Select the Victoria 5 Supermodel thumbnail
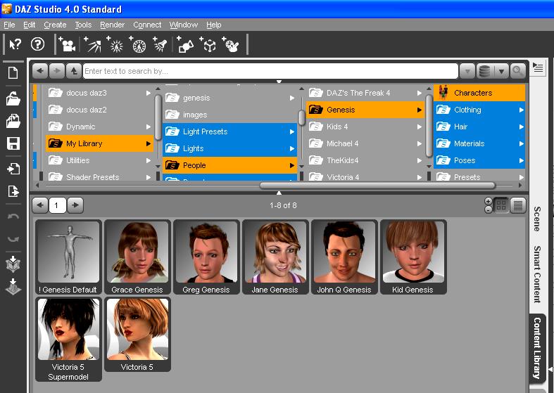The image size is (554, 393). [x=68, y=340]
